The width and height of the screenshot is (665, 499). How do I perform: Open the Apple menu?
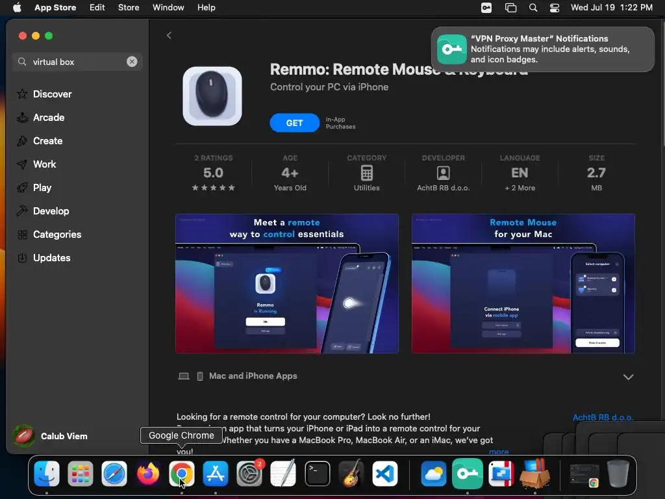point(17,8)
